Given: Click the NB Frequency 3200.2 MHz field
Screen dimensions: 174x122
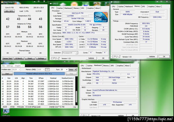Looking at the screenshot, I should pos(157,17).
